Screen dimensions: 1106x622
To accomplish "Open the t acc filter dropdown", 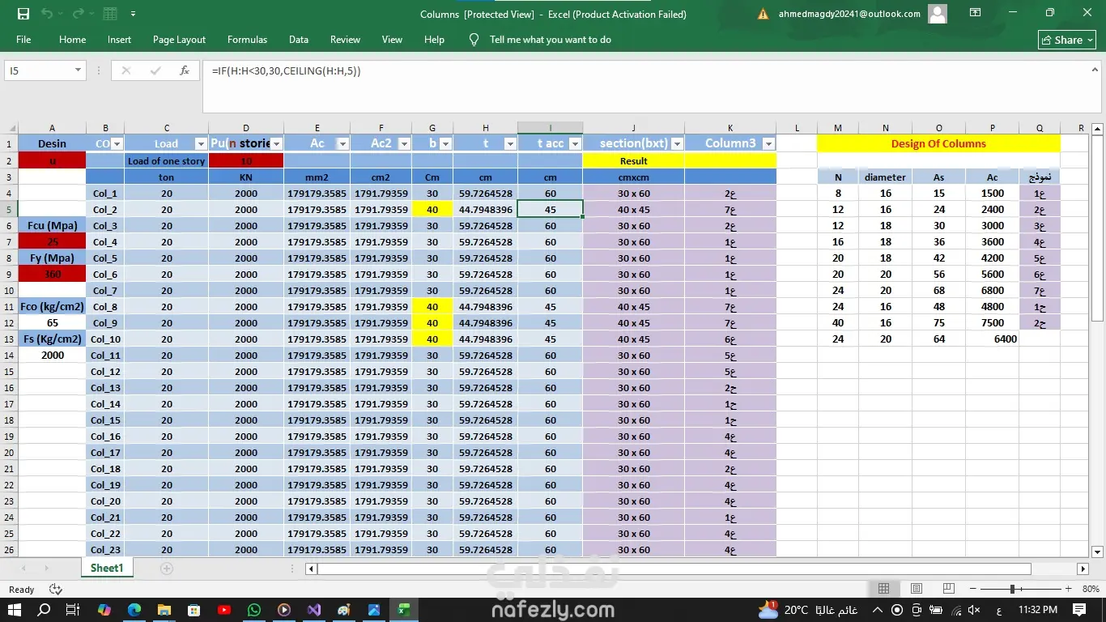I will tap(575, 144).
